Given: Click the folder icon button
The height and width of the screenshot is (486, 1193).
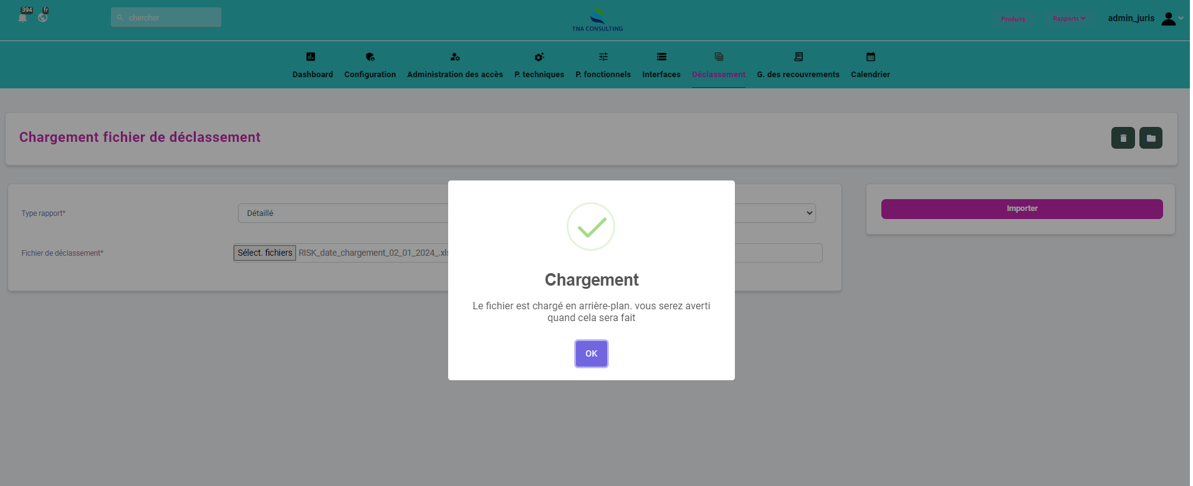Looking at the screenshot, I should coord(1151,138).
